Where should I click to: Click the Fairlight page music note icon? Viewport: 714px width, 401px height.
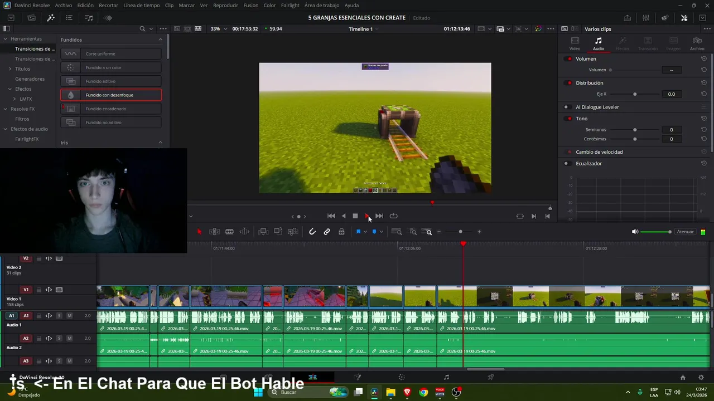click(446, 377)
